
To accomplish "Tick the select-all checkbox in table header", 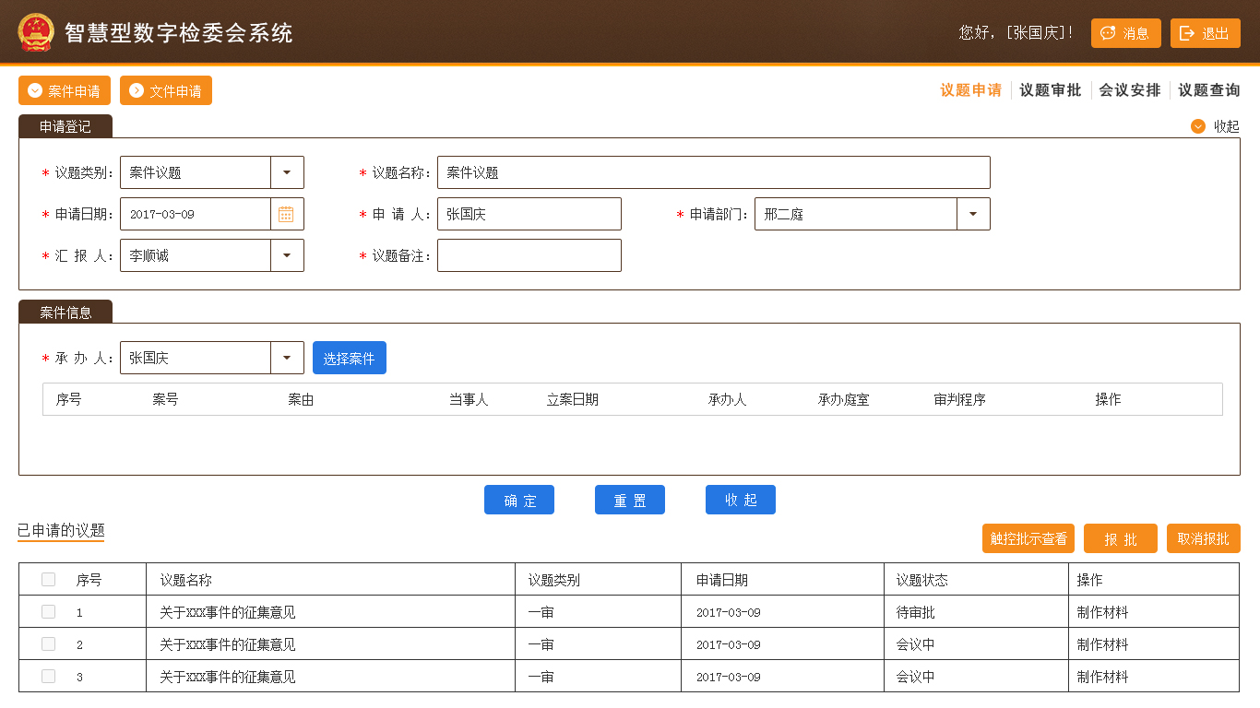I will (x=49, y=580).
